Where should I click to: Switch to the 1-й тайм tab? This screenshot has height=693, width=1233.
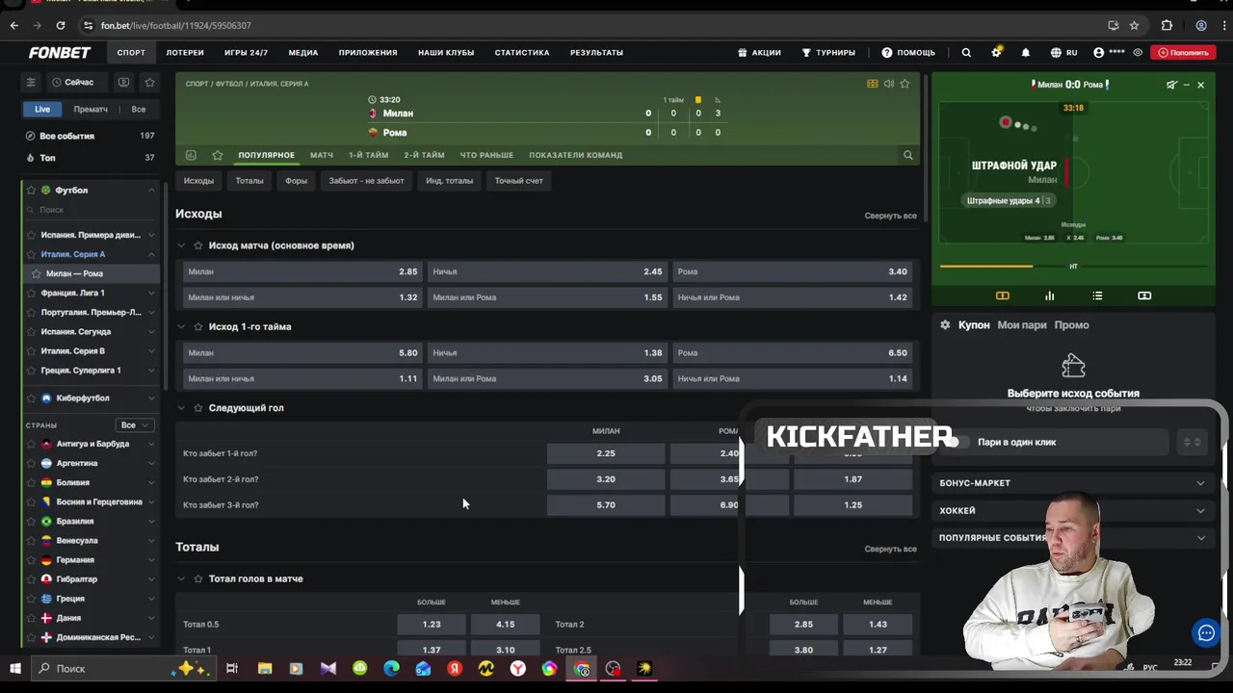click(369, 155)
